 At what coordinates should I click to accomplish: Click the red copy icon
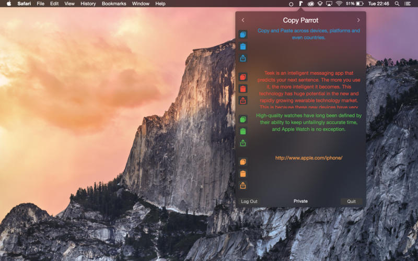click(243, 77)
